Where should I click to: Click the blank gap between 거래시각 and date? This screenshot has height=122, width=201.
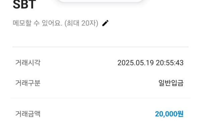[x=79, y=63]
